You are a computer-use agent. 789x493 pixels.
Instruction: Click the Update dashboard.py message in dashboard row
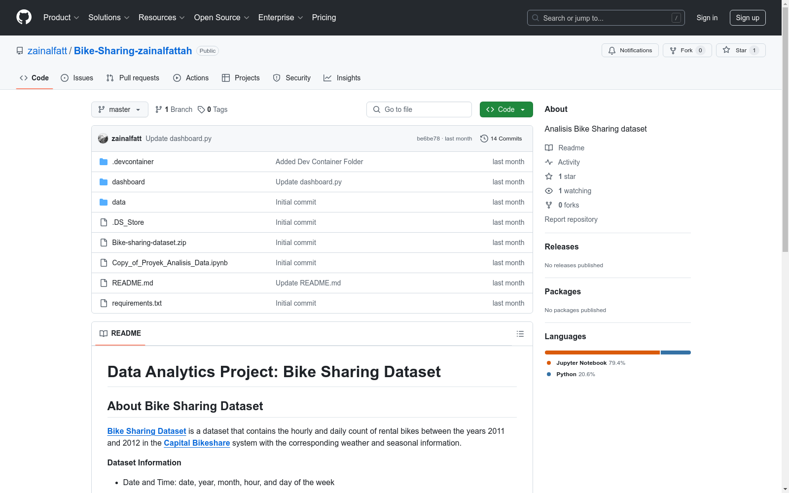pyautogui.click(x=309, y=182)
